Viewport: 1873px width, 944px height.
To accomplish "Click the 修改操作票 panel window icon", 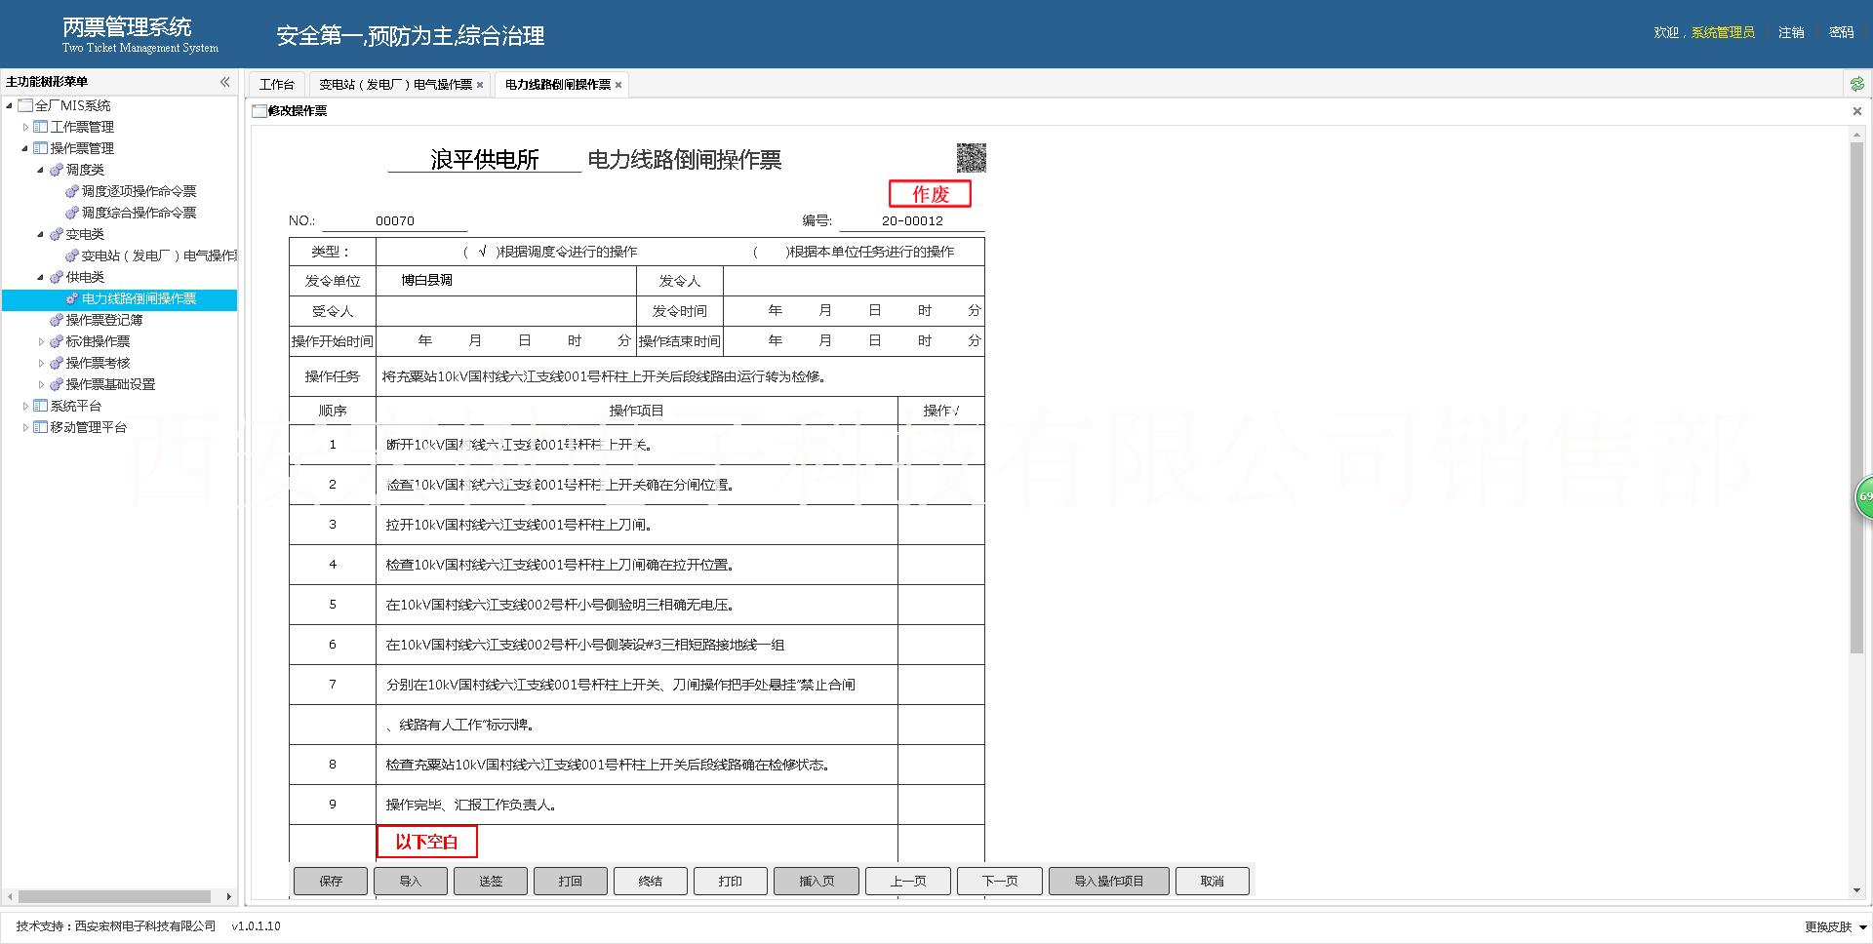I will pyautogui.click(x=259, y=111).
